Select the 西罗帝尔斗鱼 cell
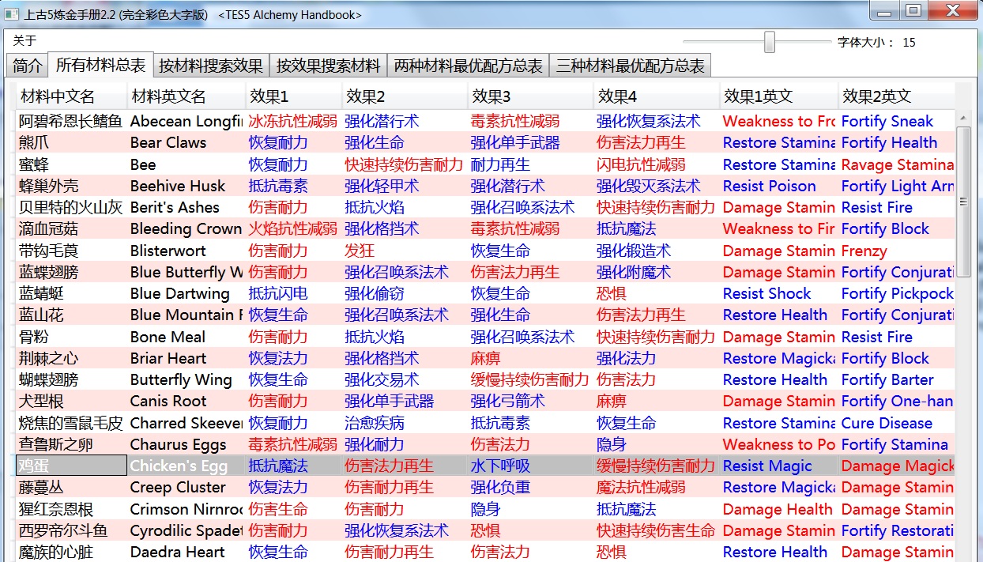Viewport: 983px width, 562px height. click(72, 530)
